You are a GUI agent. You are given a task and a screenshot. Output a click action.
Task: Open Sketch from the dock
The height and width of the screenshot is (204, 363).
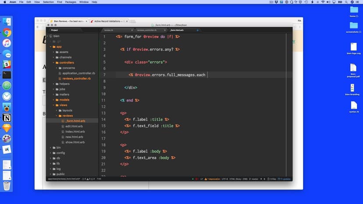[7, 128]
